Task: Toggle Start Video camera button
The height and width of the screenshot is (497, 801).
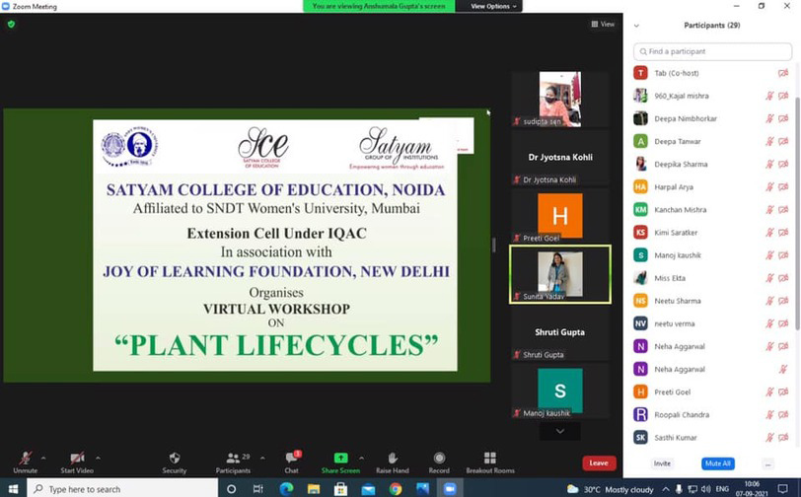Action: 76,459
